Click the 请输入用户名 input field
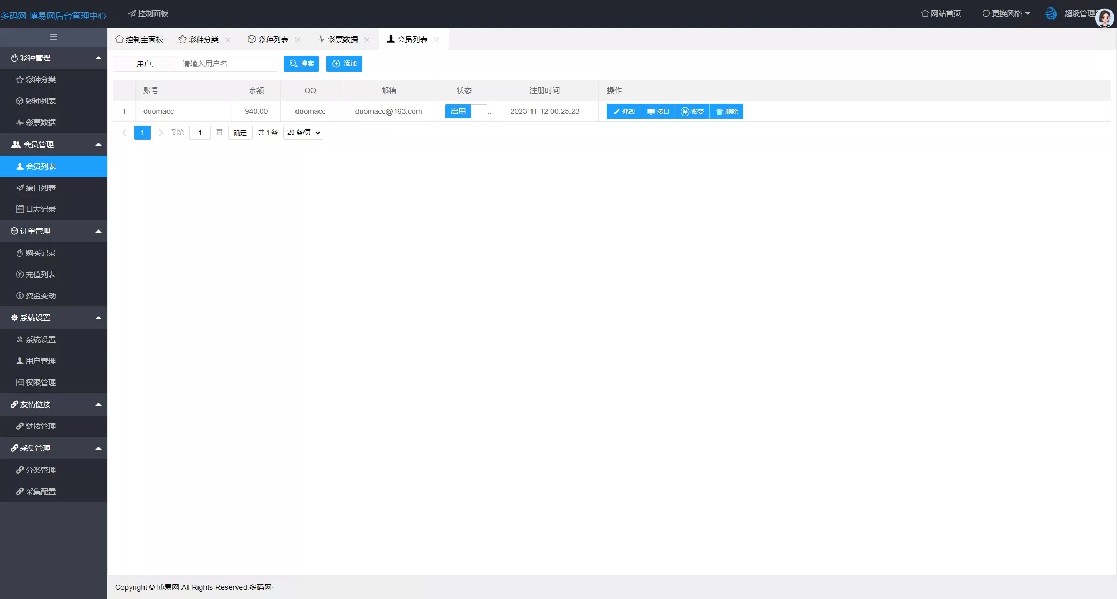The height and width of the screenshot is (599, 1117). point(227,64)
